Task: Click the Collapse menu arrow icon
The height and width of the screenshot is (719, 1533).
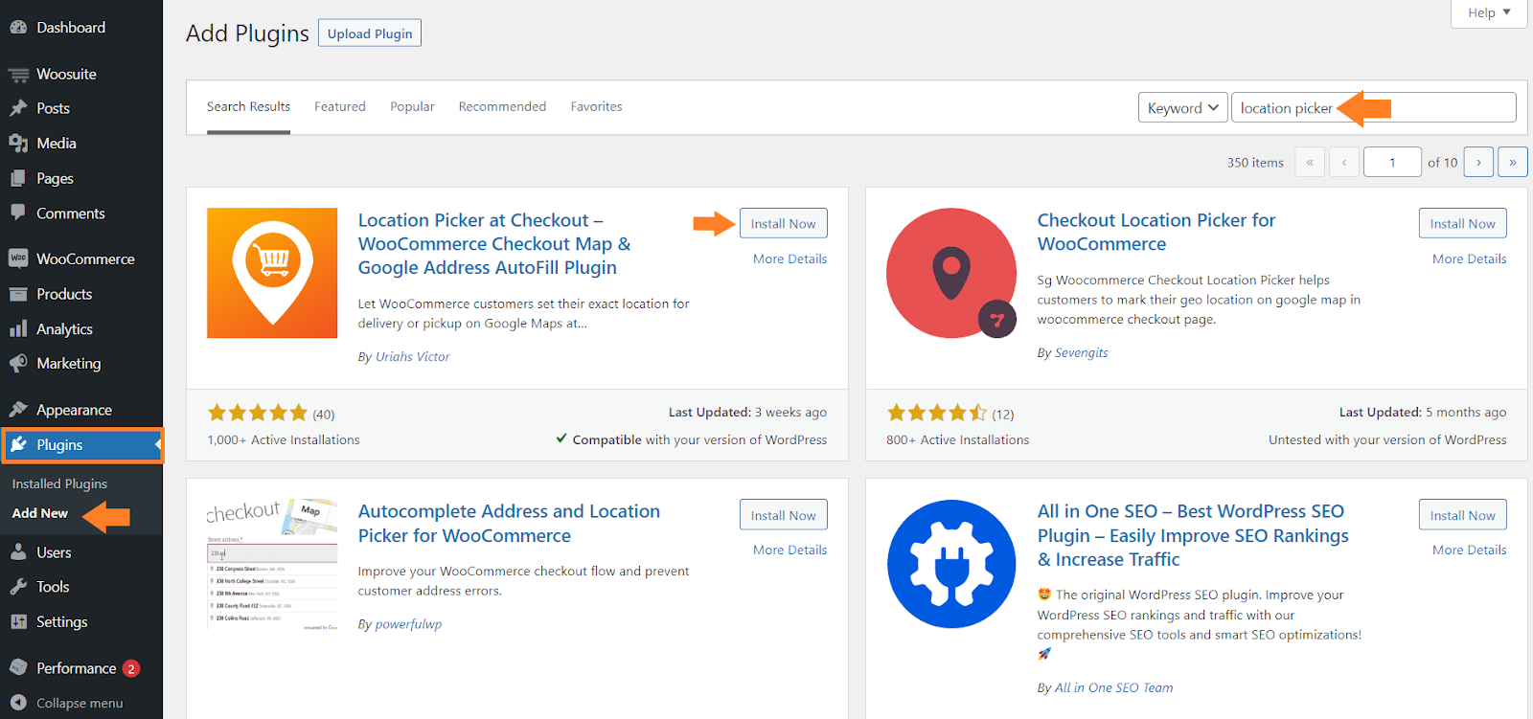Action: (x=18, y=703)
